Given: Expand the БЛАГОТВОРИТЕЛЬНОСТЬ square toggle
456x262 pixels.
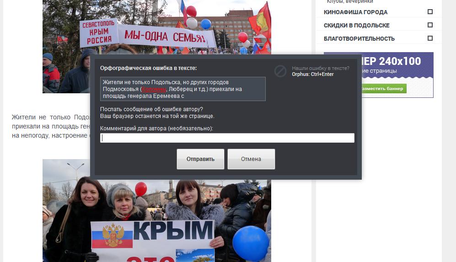Looking at the screenshot, I should click(x=430, y=38).
